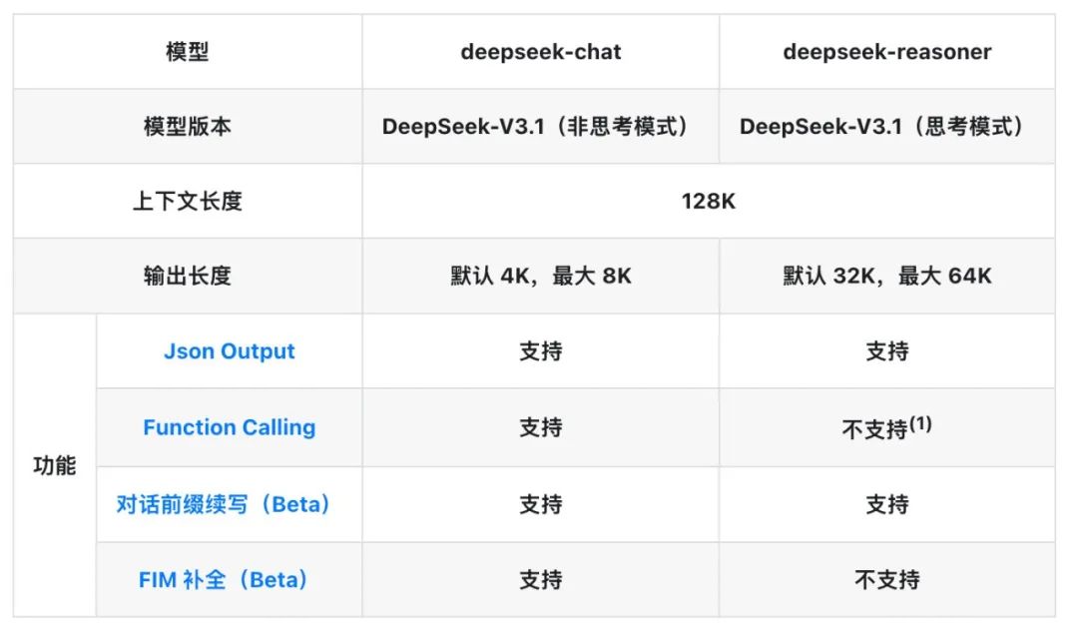
Task: Click the 输出长度 row label
Action: click(x=187, y=276)
